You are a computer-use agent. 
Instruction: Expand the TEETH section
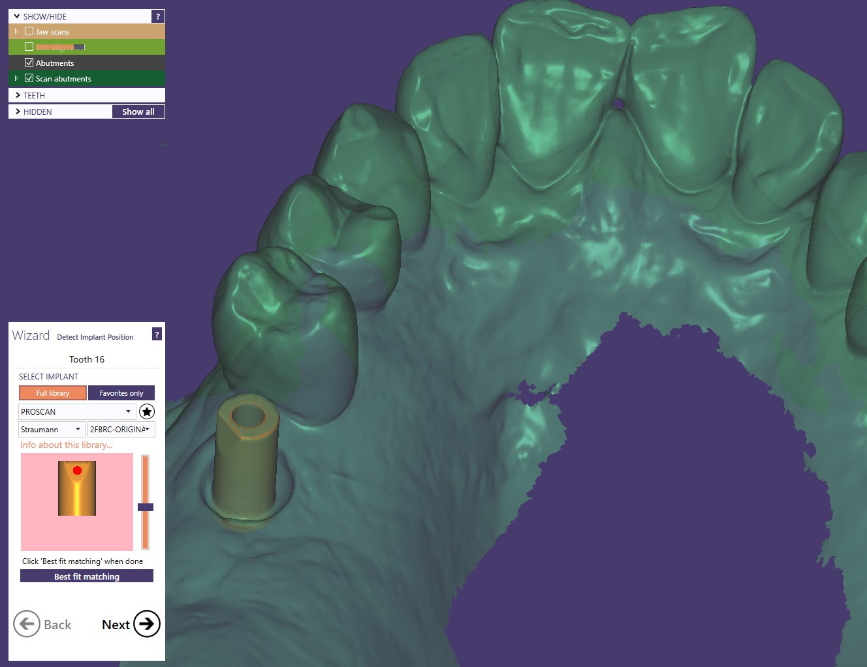18,95
